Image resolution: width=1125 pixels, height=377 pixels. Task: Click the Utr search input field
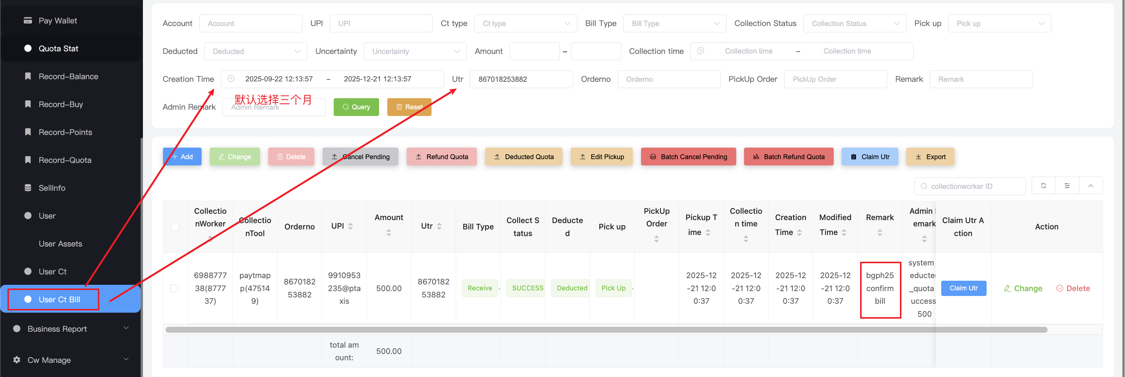point(521,80)
